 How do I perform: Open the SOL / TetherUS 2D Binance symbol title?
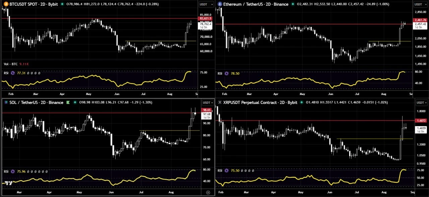37,102
